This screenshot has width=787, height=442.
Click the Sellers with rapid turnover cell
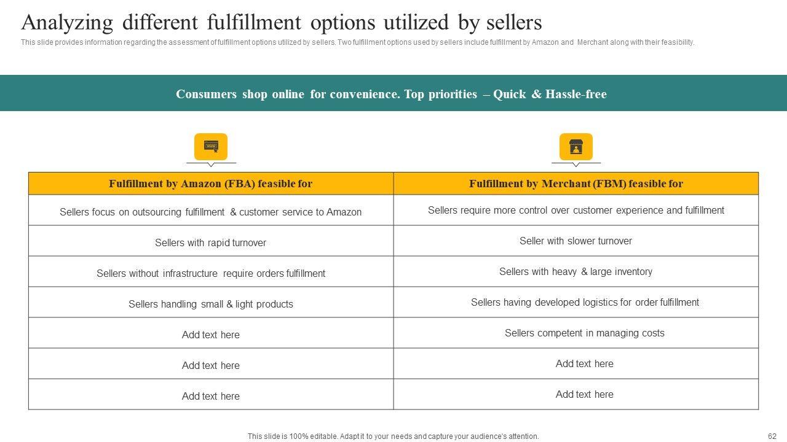(x=211, y=242)
